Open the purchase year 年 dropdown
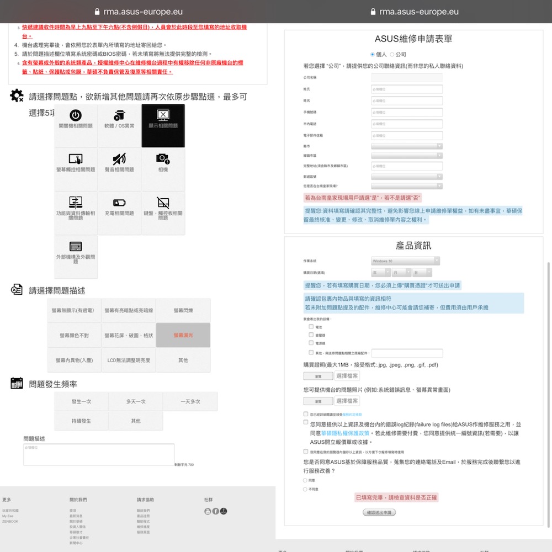This screenshot has width=552, height=552. point(381,273)
